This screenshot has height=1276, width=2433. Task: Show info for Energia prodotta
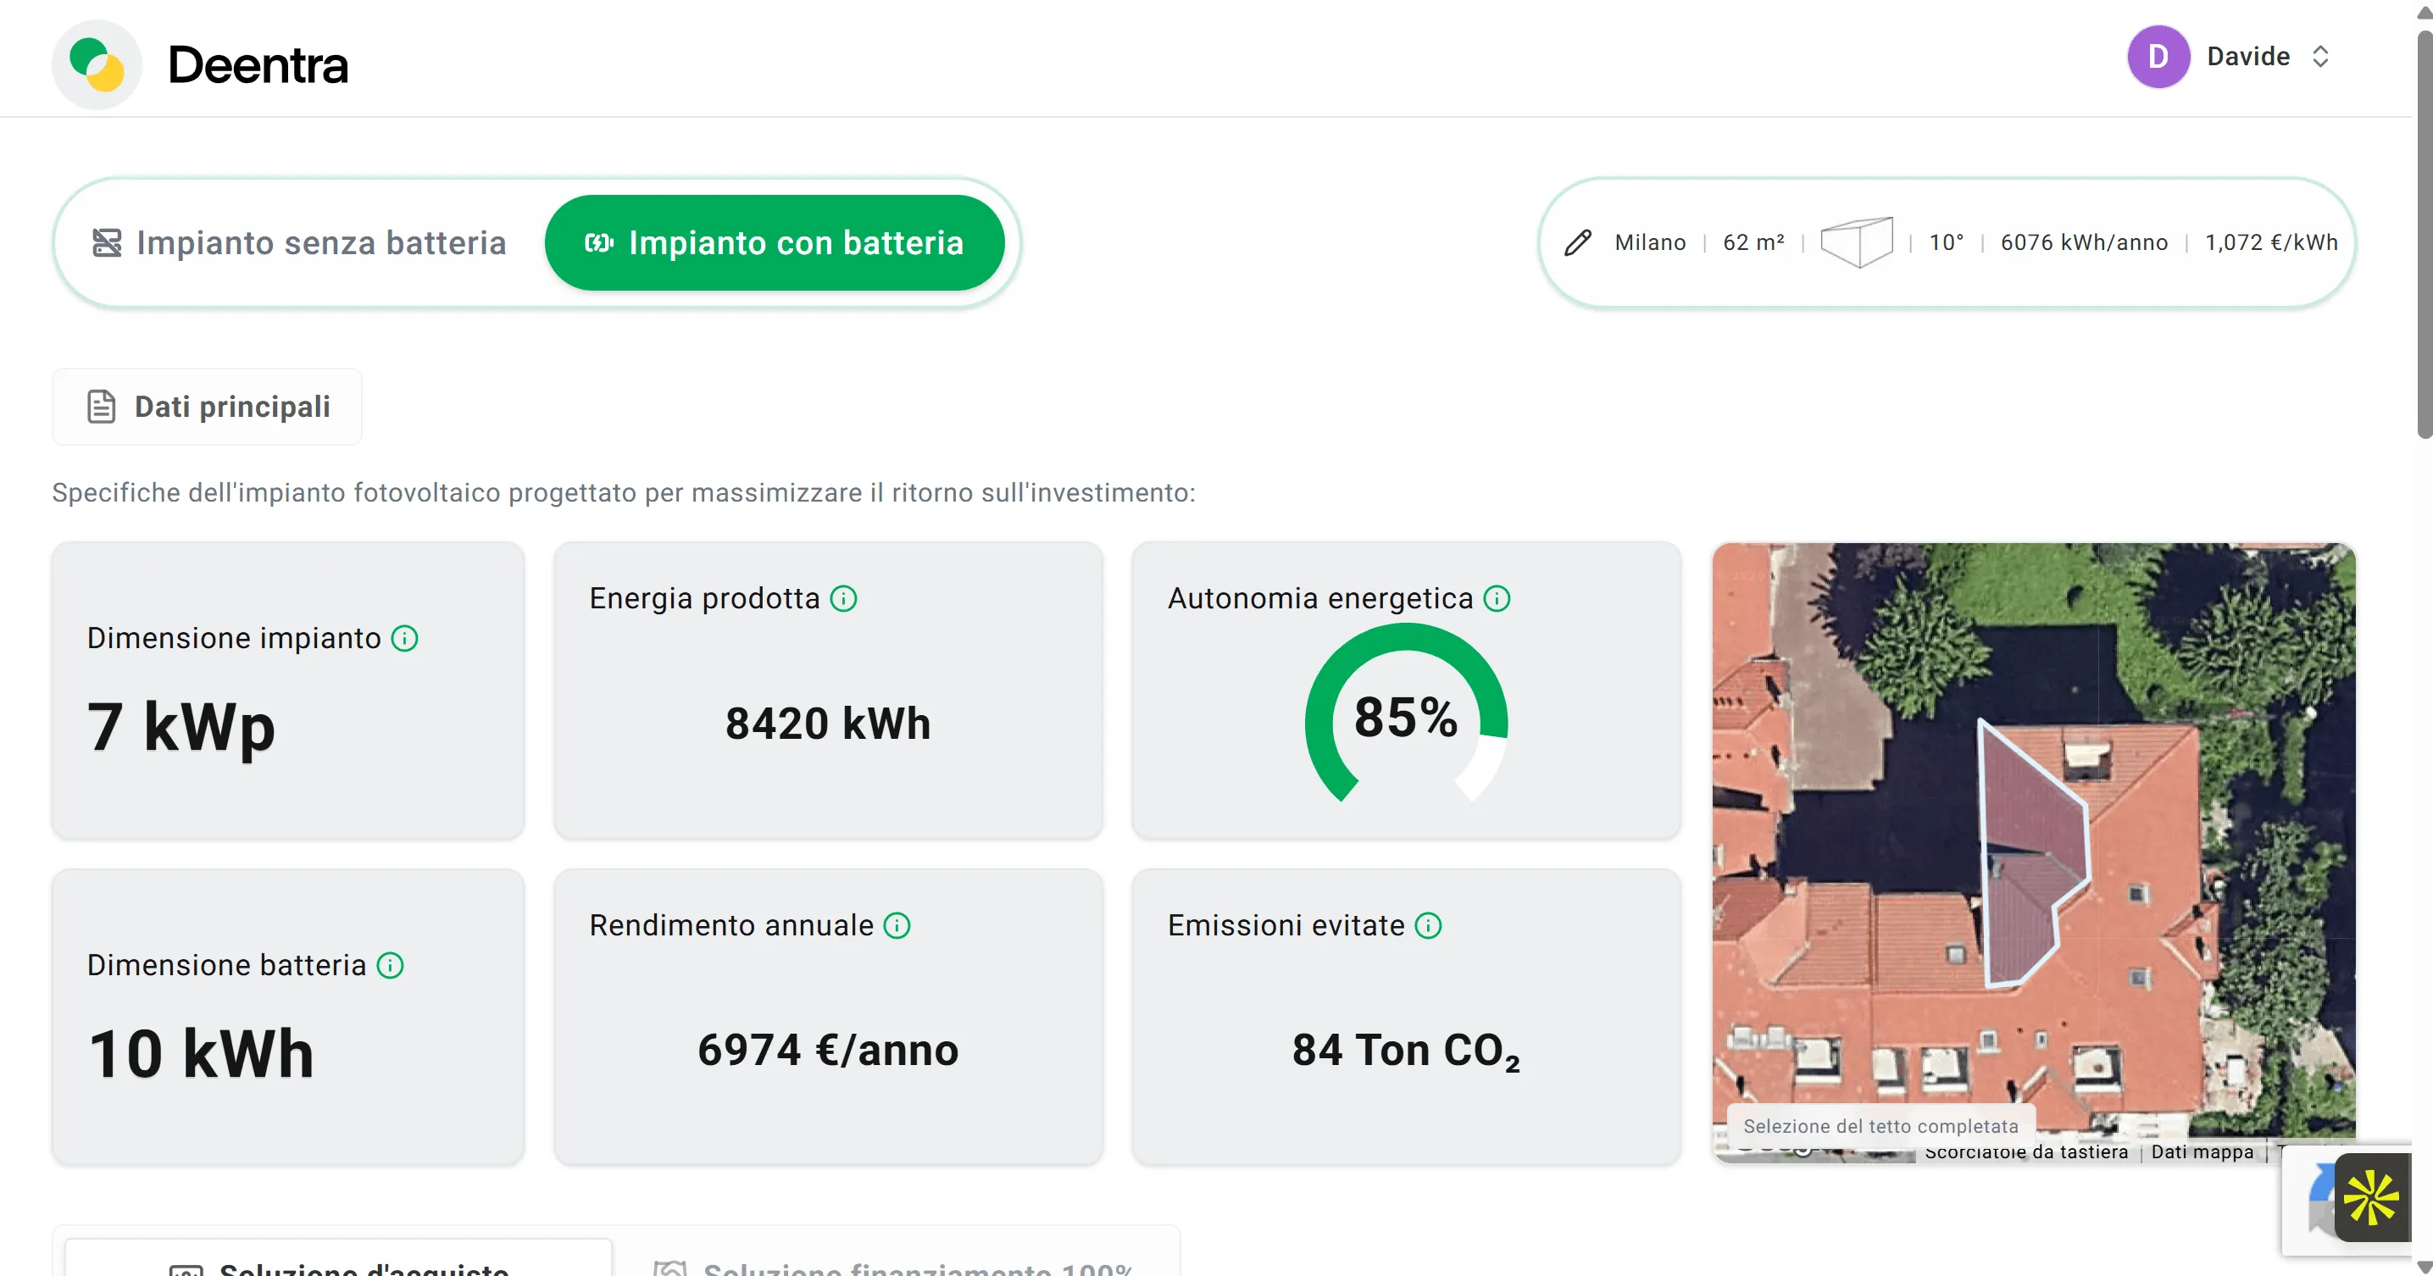[x=842, y=598]
